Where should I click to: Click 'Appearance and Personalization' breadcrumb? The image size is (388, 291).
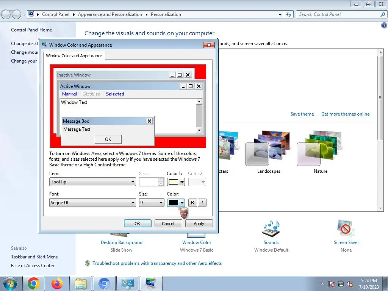110,14
